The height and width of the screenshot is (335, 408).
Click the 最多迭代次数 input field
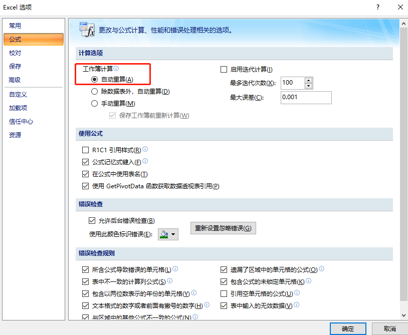click(293, 83)
